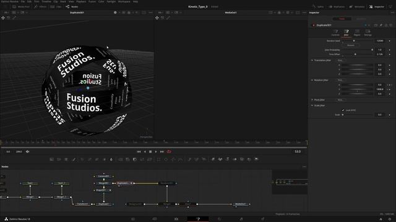Open the Modifiers tab in the Inspector

coord(361,19)
